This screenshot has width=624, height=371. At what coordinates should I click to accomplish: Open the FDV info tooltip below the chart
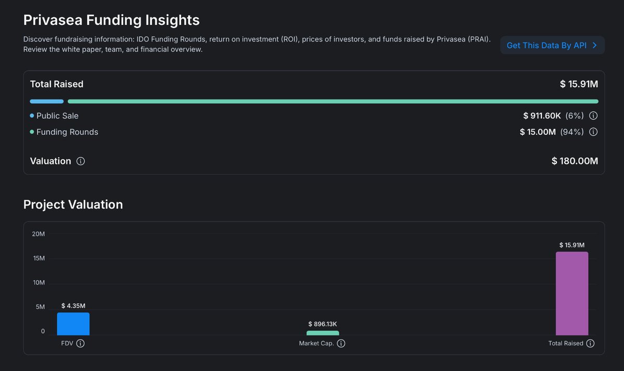81,343
